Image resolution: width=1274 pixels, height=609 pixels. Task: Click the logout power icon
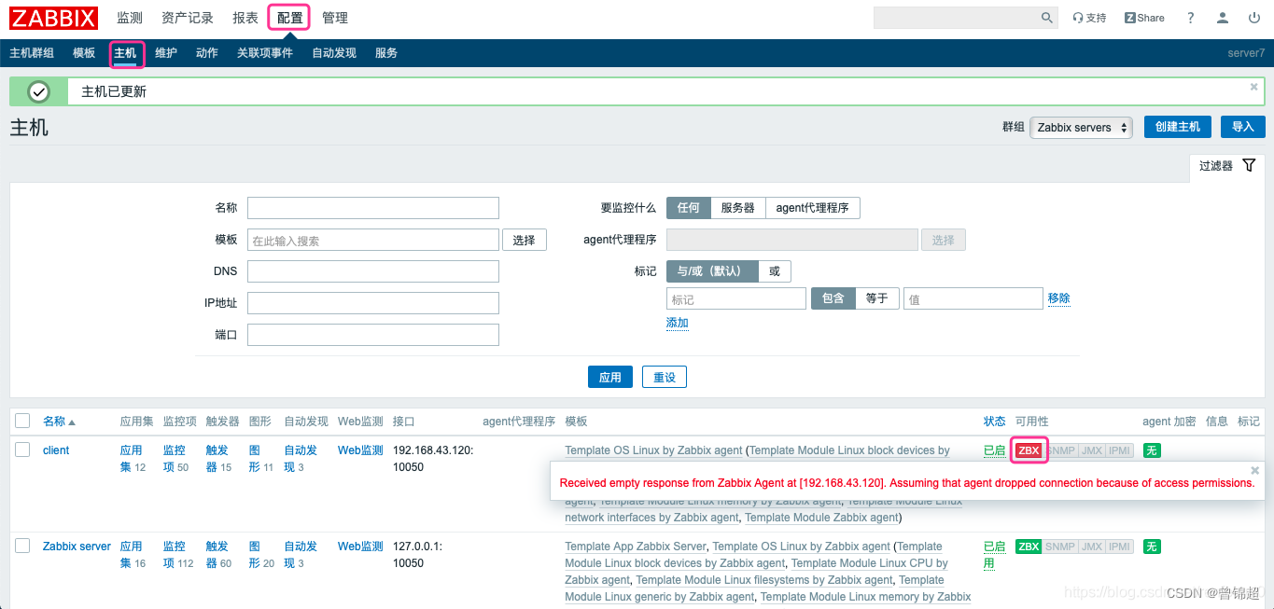click(x=1254, y=18)
